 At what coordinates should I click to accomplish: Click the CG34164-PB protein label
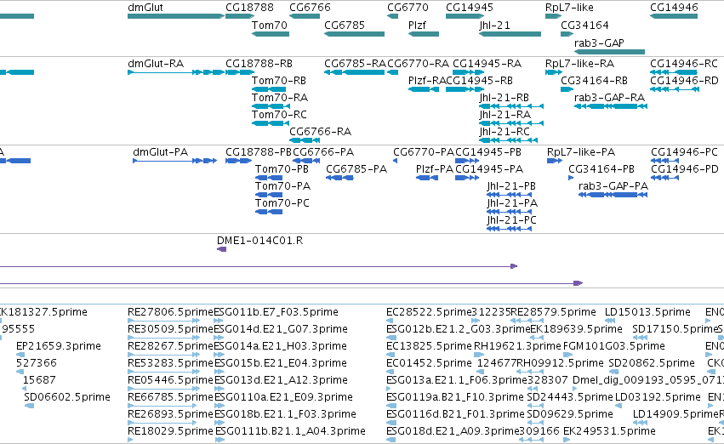[601, 169]
